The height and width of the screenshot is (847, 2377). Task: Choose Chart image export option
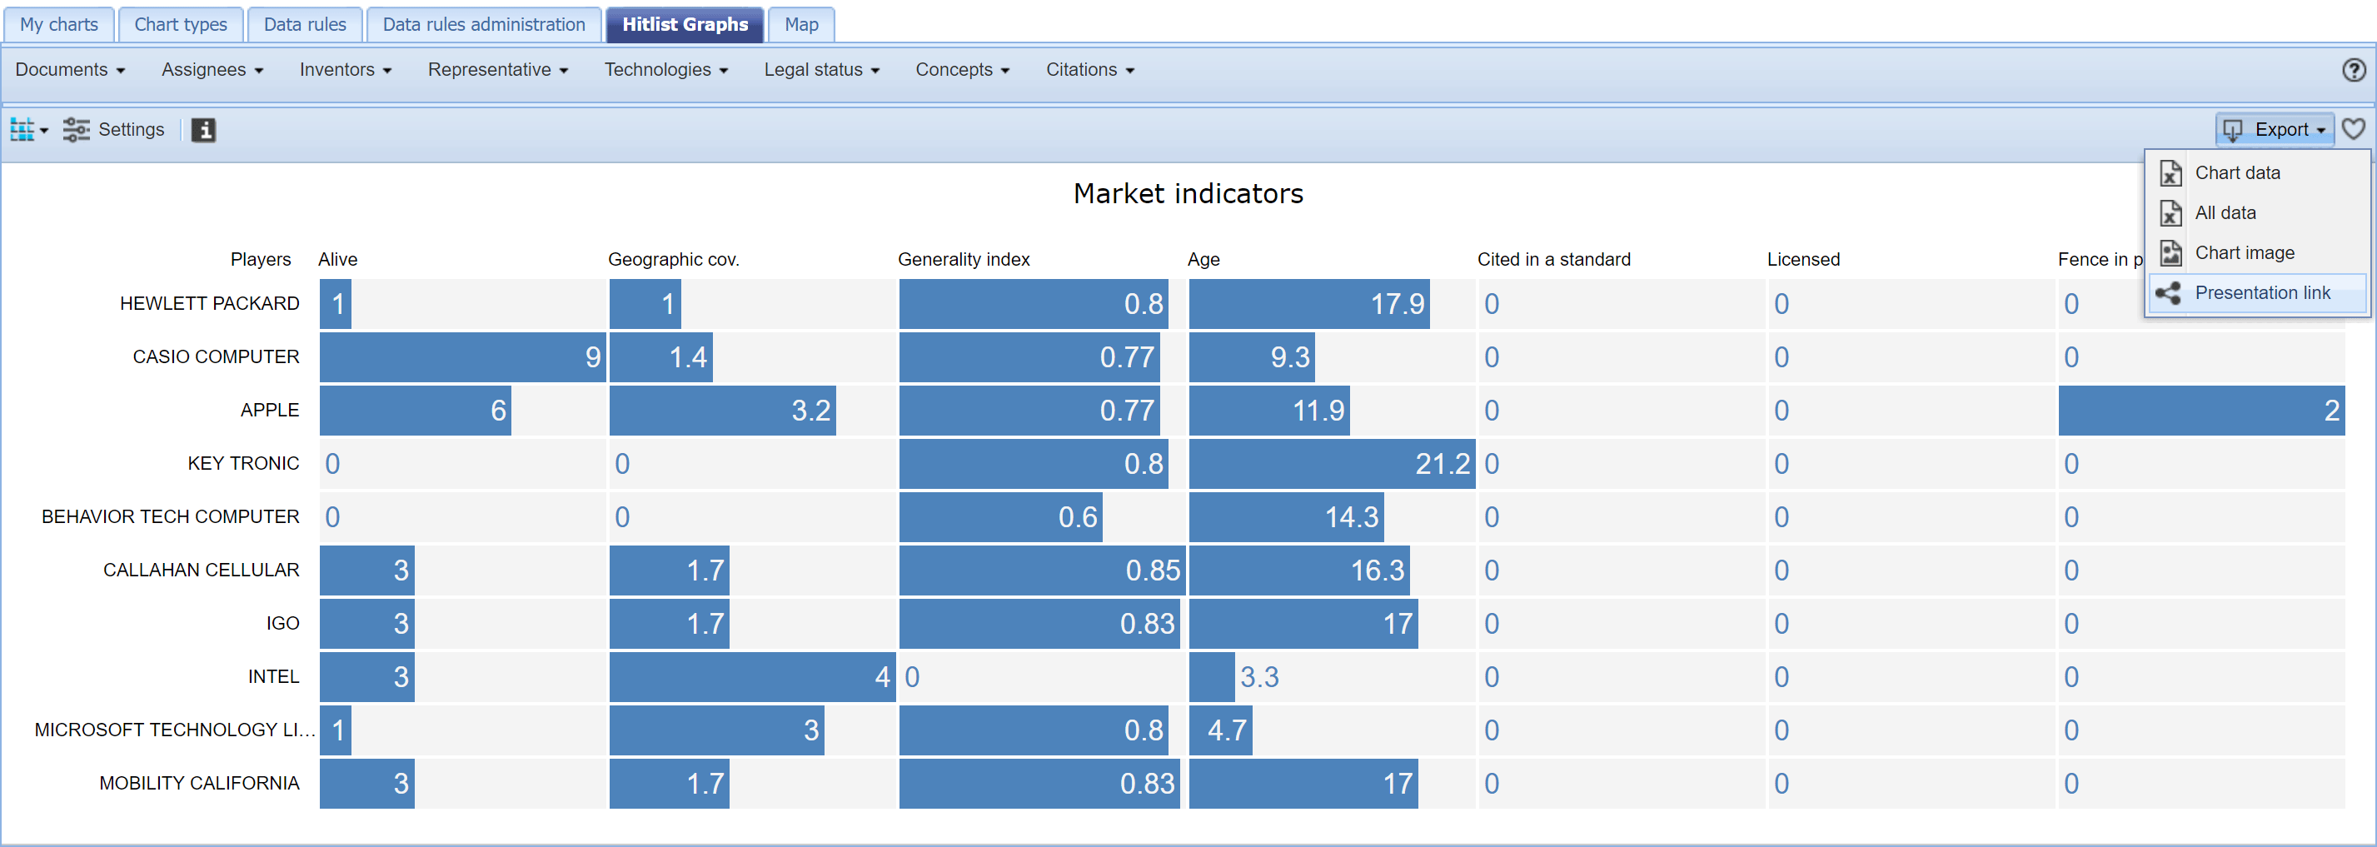(x=2258, y=253)
